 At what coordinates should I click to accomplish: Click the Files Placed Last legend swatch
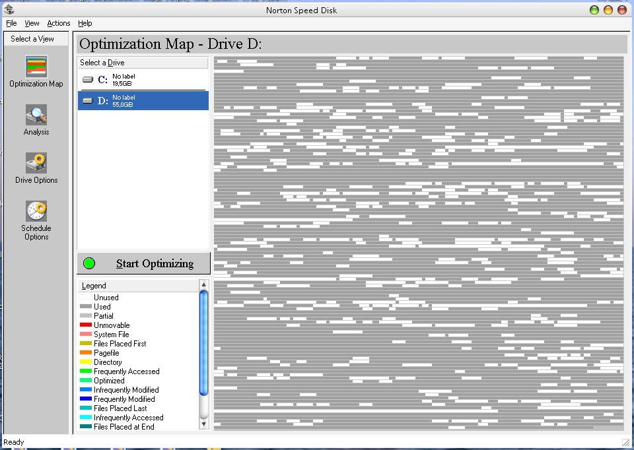(x=86, y=408)
